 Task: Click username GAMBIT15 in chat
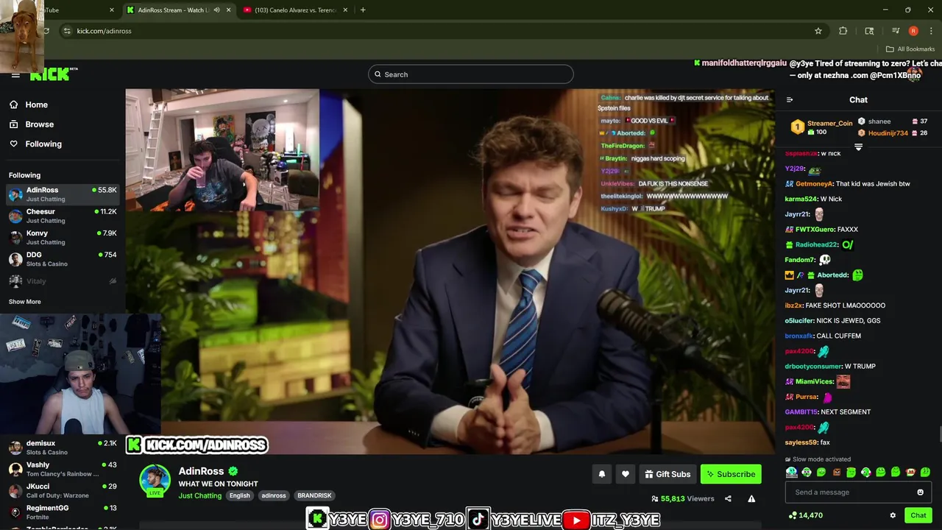click(x=801, y=412)
